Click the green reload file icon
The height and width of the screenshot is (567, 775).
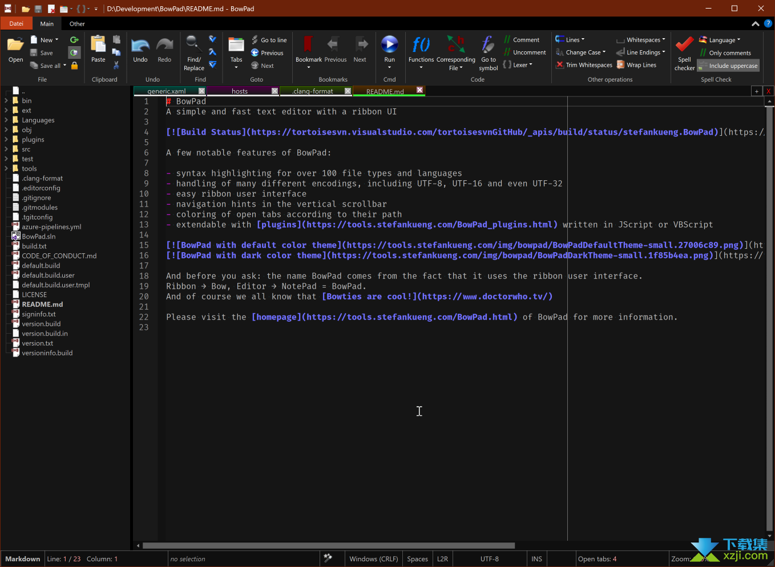pyautogui.click(x=74, y=40)
